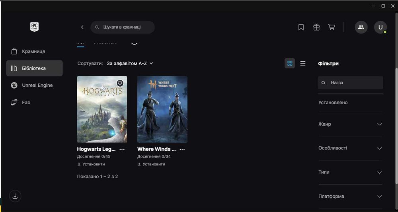Click the Fab logo icon
Image resolution: width=398 pixels, height=212 pixels.
click(x=14, y=103)
